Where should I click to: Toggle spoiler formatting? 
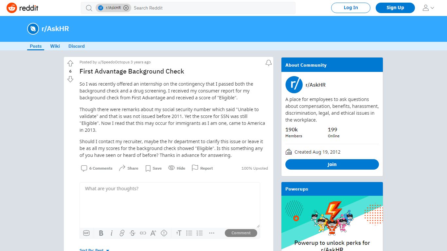[x=164, y=233]
